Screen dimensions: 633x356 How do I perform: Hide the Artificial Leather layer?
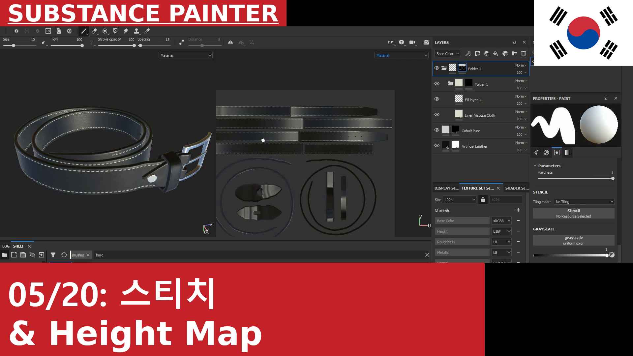pyautogui.click(x=437, y=146)
